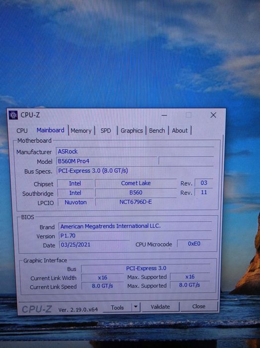Click Max. Supported link width x16 value

point(190,276)
